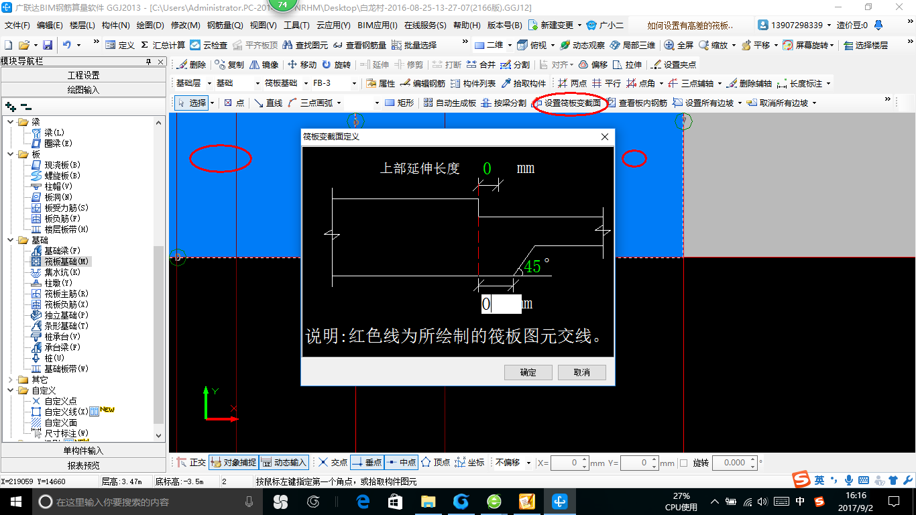
Task: Toggle 对象捕捉 object snap
Action: [x=233, y=463]
